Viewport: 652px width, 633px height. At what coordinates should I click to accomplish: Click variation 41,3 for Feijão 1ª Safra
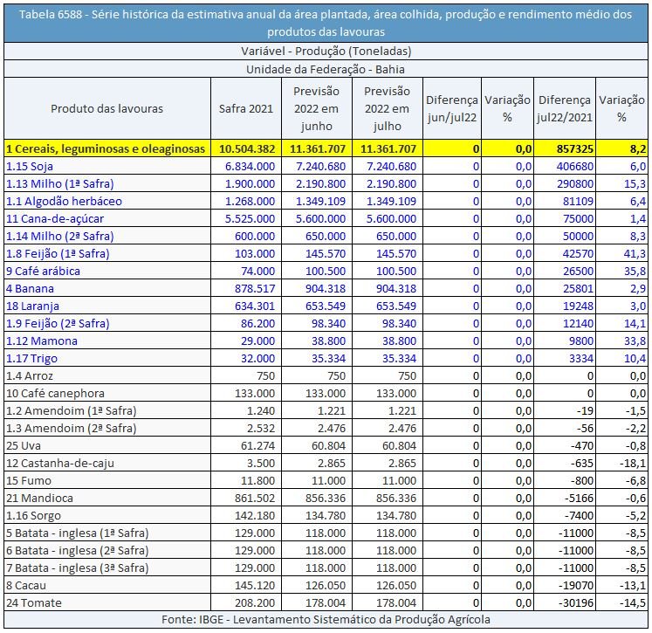tap(635, 254)
